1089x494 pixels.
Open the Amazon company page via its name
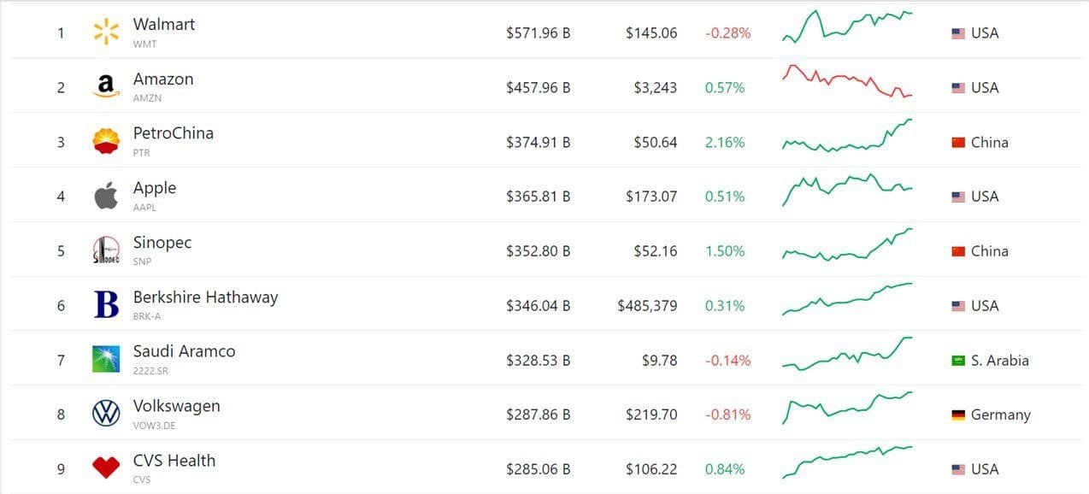163,79
